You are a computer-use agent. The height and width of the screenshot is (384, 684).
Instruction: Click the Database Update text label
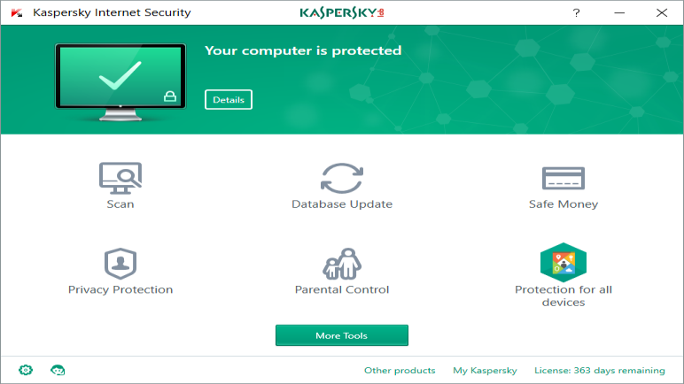pyautogui.click(x=342, y=204)
